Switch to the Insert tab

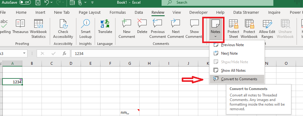point(40,12)
